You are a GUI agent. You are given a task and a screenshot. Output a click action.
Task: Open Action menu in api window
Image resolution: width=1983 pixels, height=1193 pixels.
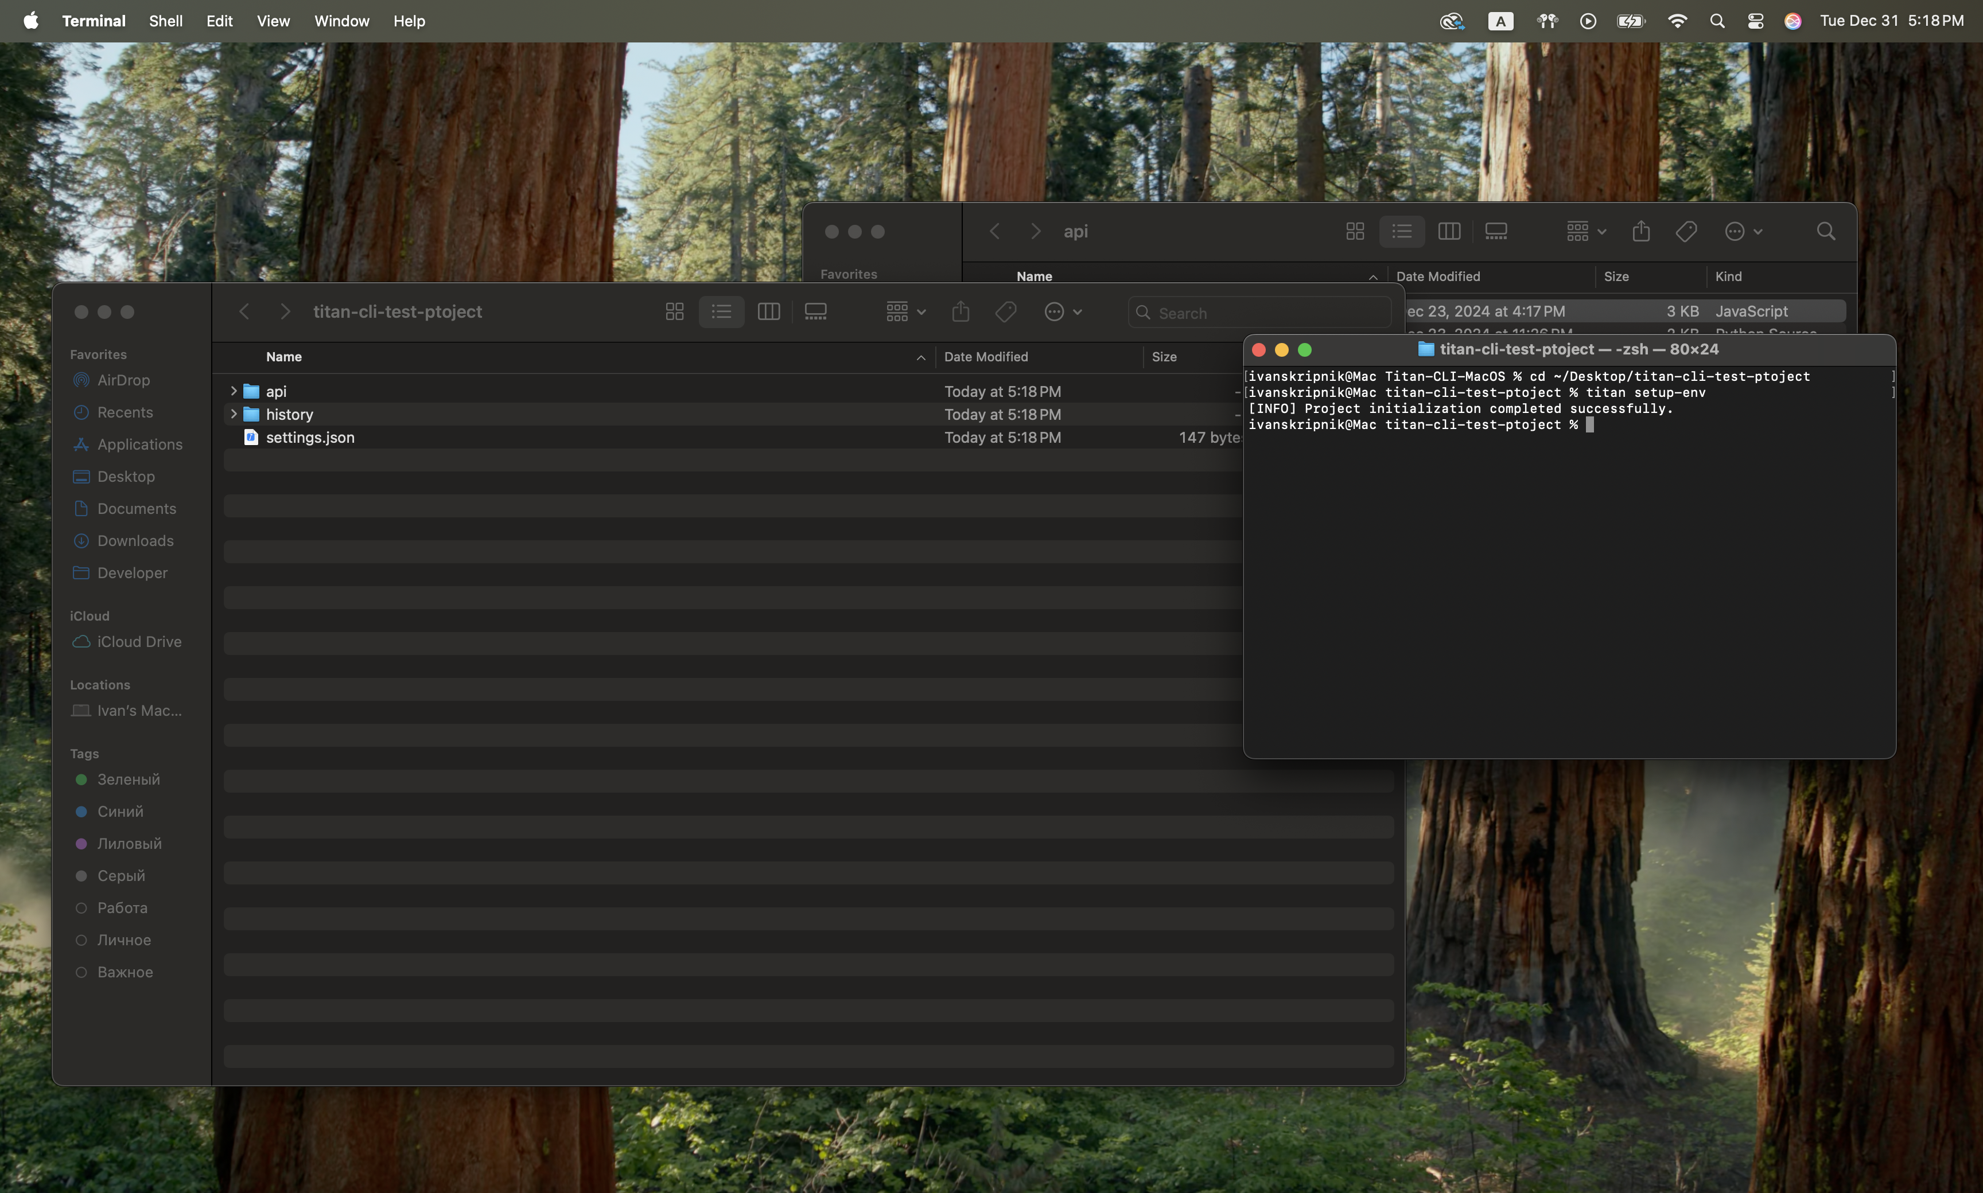[1743, 232]
